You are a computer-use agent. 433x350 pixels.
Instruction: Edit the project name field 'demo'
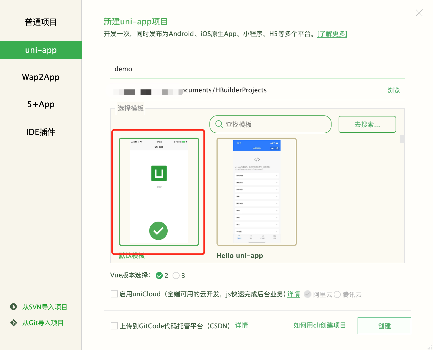pyautogui.click(x=257, y=69)
